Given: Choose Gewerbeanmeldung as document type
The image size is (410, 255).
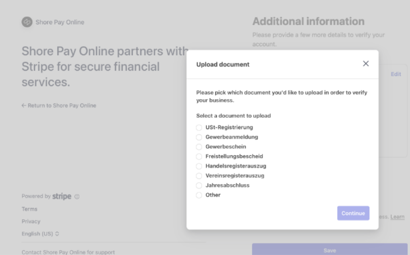Looking at the screenshot, I should (199, 137).
